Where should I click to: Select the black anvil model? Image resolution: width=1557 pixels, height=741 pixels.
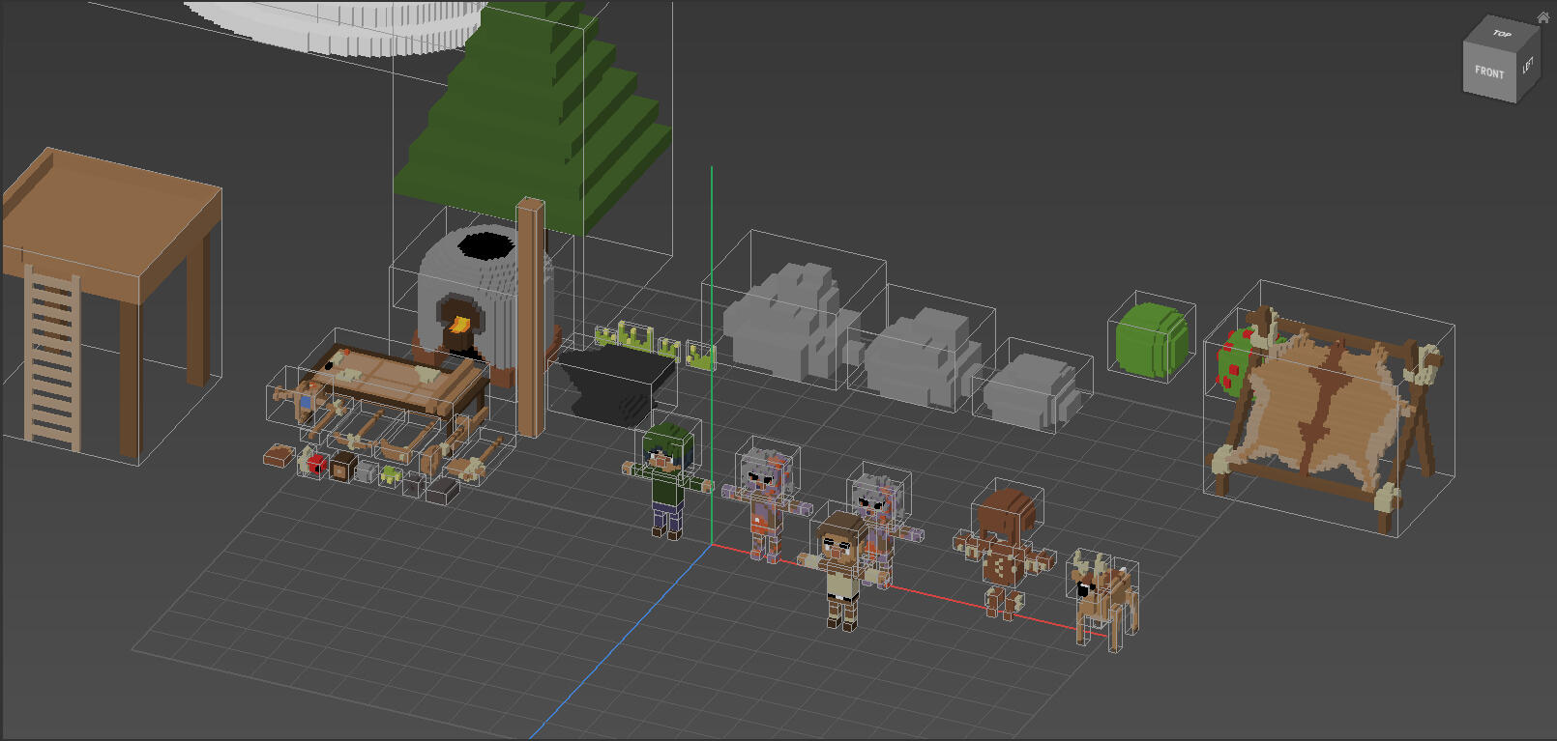[616, 383]
